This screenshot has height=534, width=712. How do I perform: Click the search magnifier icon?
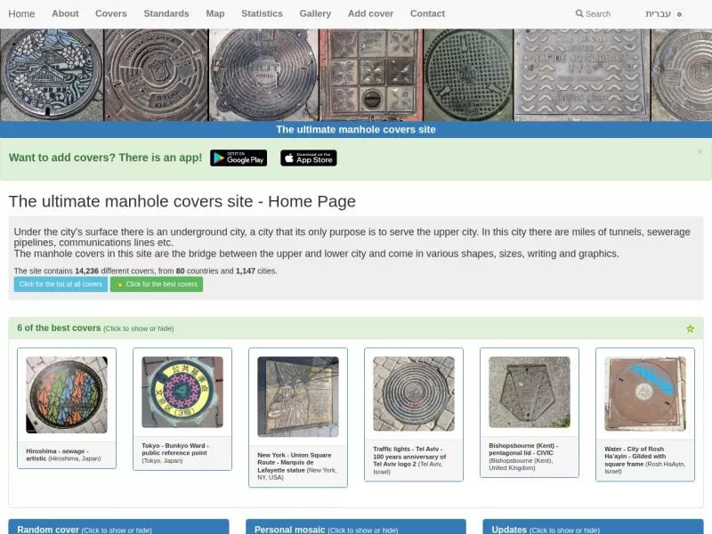click(x=579, y=13)
